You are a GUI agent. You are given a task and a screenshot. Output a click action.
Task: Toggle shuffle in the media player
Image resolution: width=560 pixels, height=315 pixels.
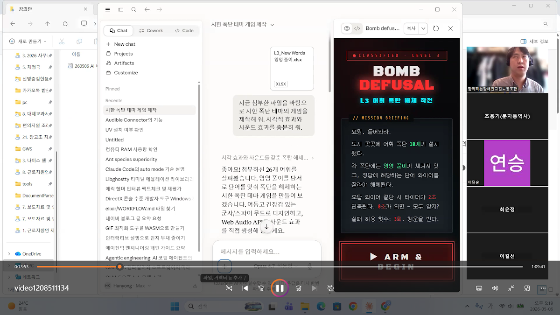(x=229, y=288)
